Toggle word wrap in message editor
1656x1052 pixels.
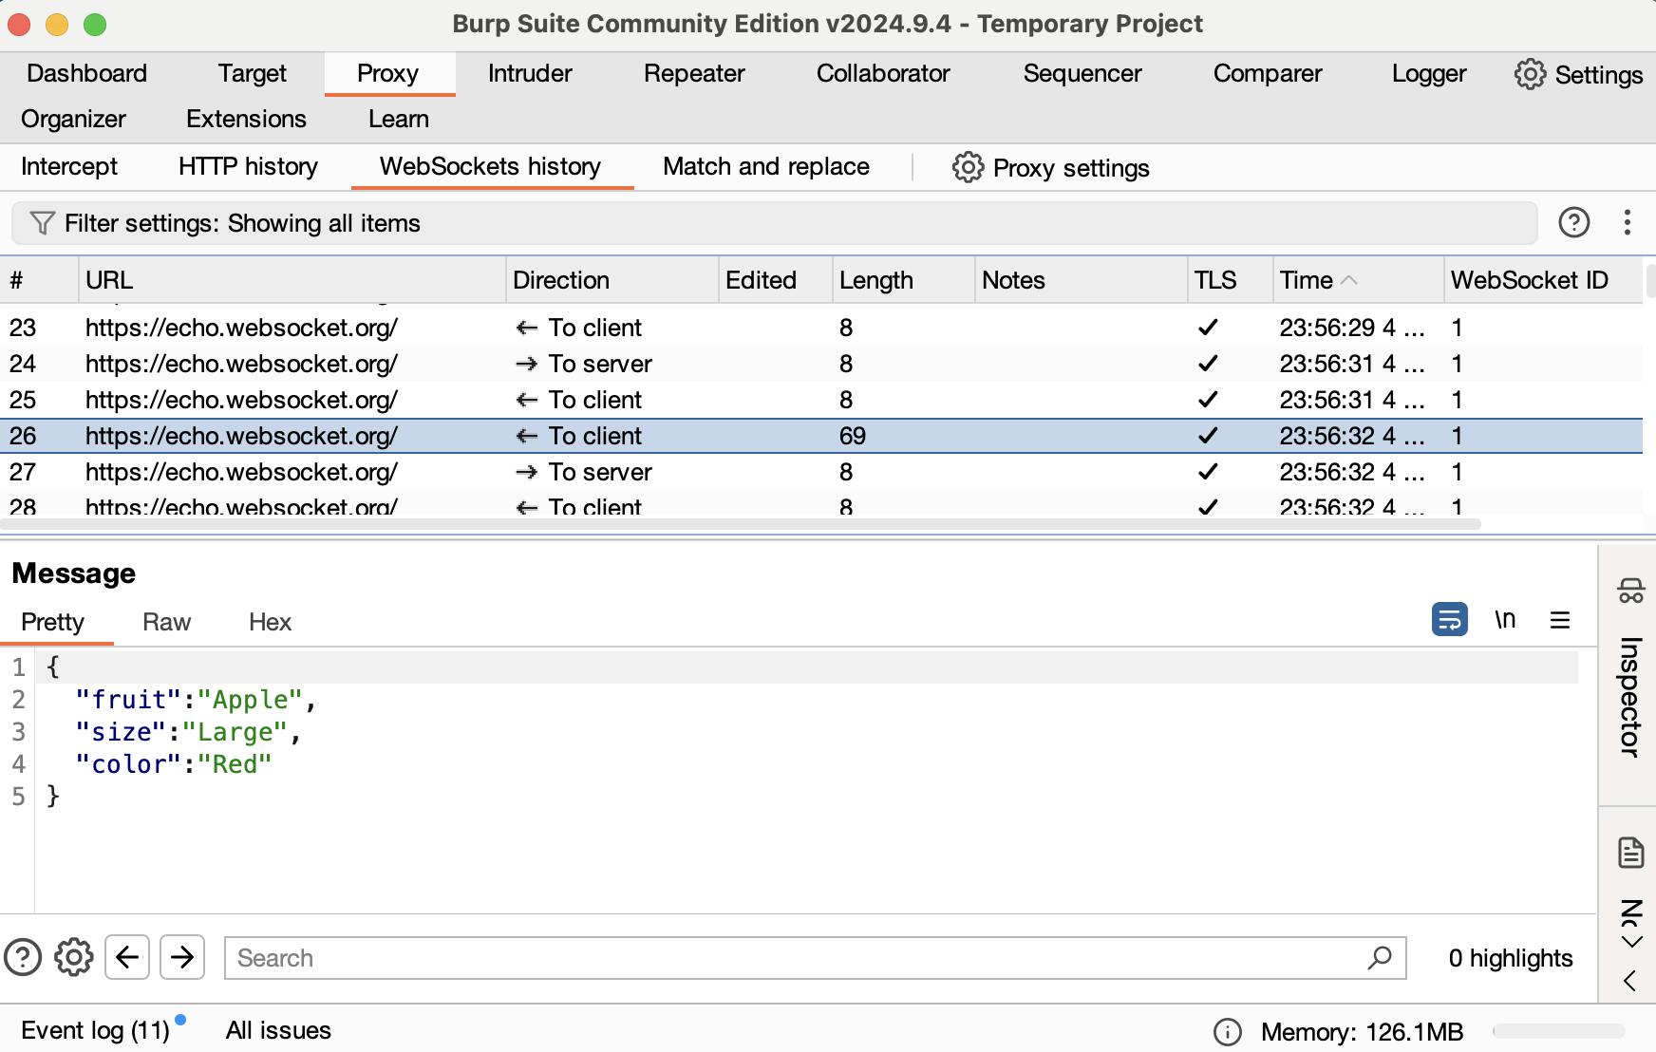click(x=1449, y=620)
